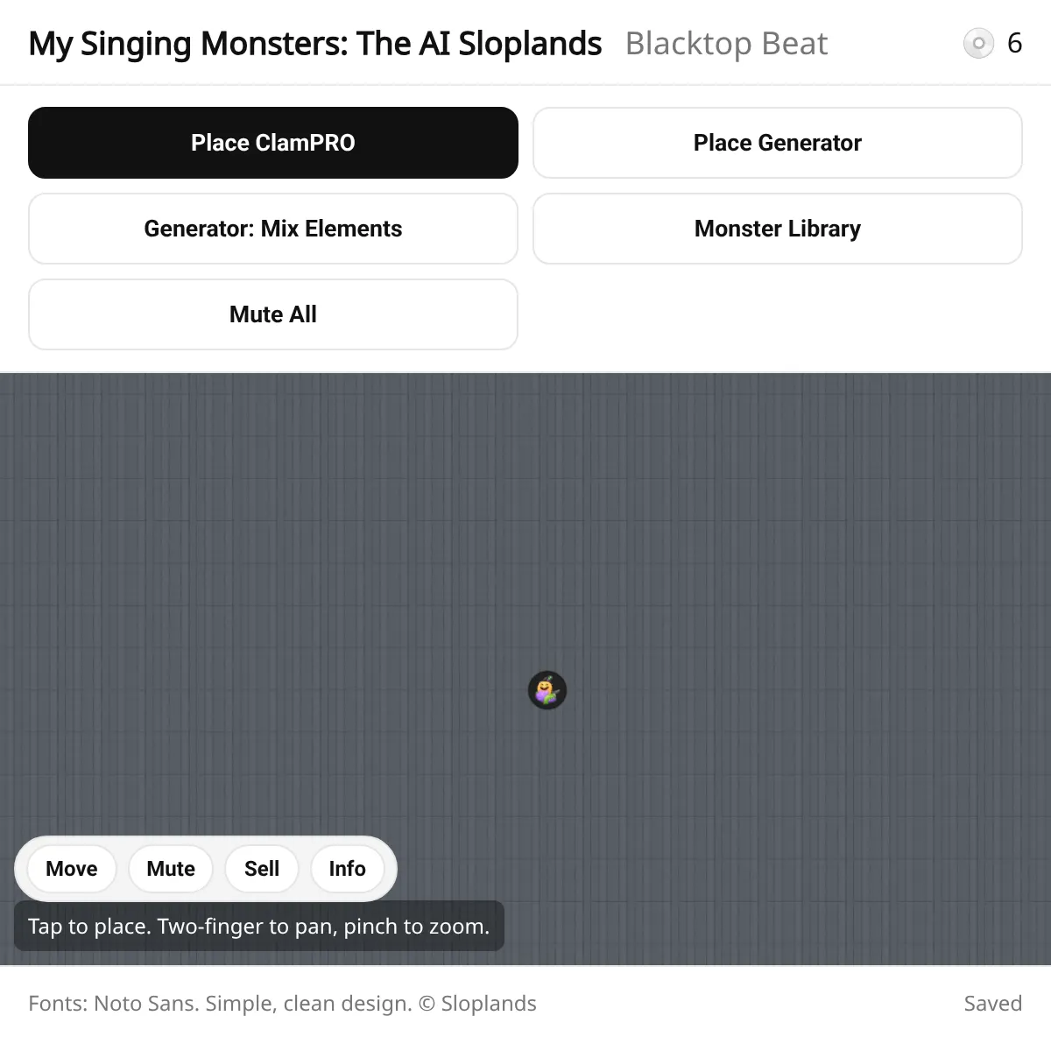
Task: Select the monster on the blacktop map
Action: click(x=547, y=690)
